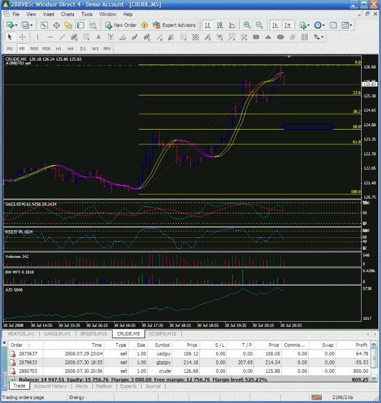Select the Fibonacci retracement tool
Image resolution: width=381 pixels, height=403 pixels.
pos(86,37)
